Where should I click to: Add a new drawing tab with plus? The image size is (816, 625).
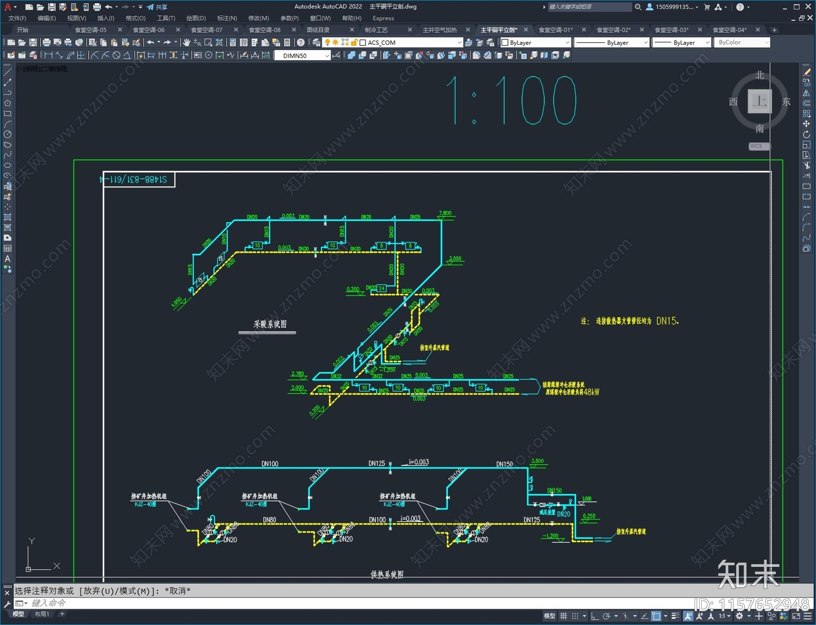(774, 30)
